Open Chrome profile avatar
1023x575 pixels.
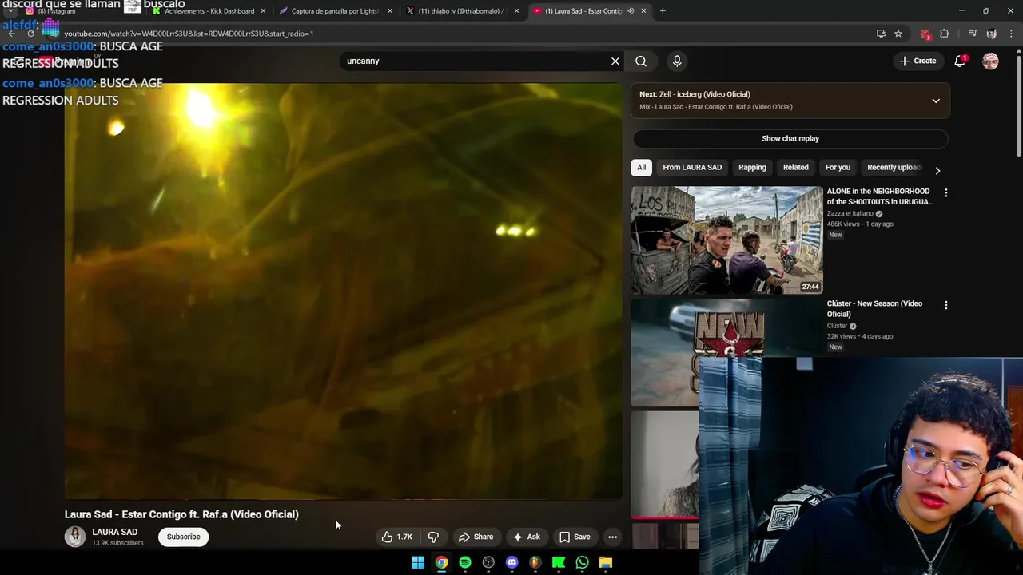click(x=992, y=34)
